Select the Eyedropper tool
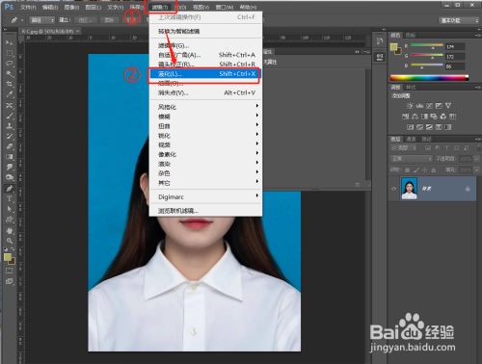This screenshot has height=364, width=482. pyautogui.click(x=10, y=94)
